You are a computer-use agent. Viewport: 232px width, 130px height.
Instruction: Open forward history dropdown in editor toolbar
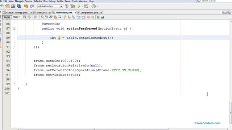(32, 17)
